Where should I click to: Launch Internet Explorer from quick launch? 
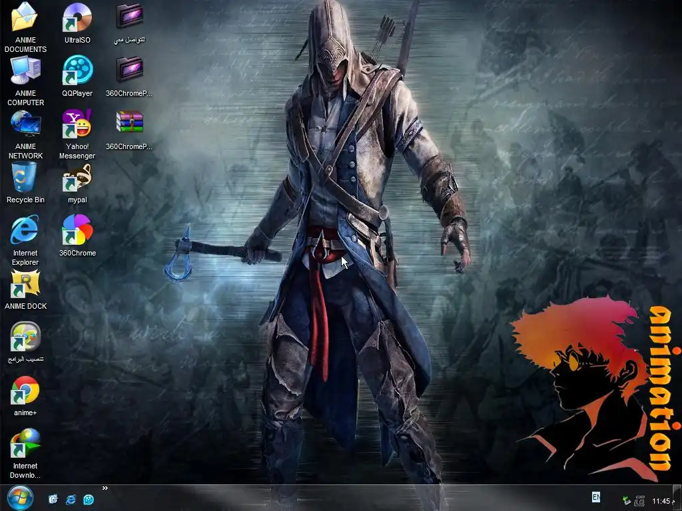71,499
